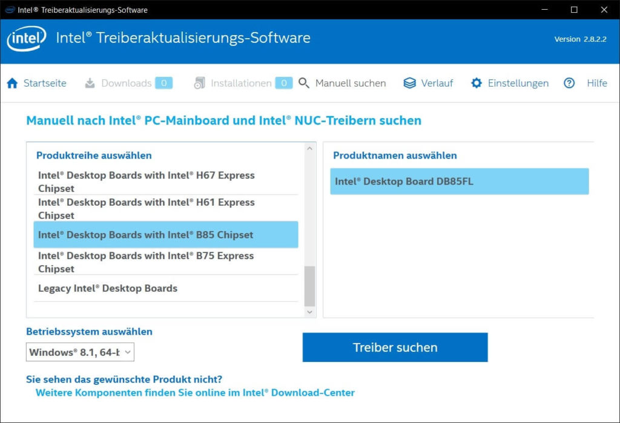Click the Intel logo in header
The image size is (620, 423).
pos(26,39)
